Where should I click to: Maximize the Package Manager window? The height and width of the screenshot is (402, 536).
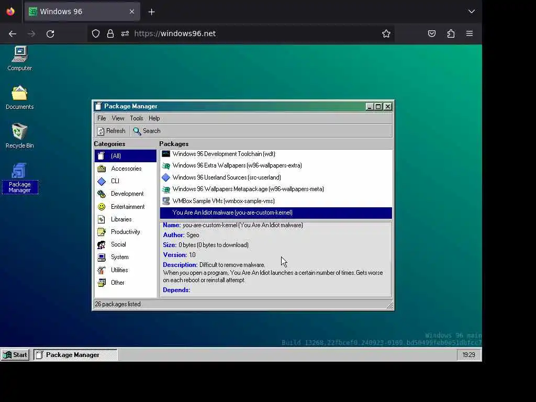378,107
